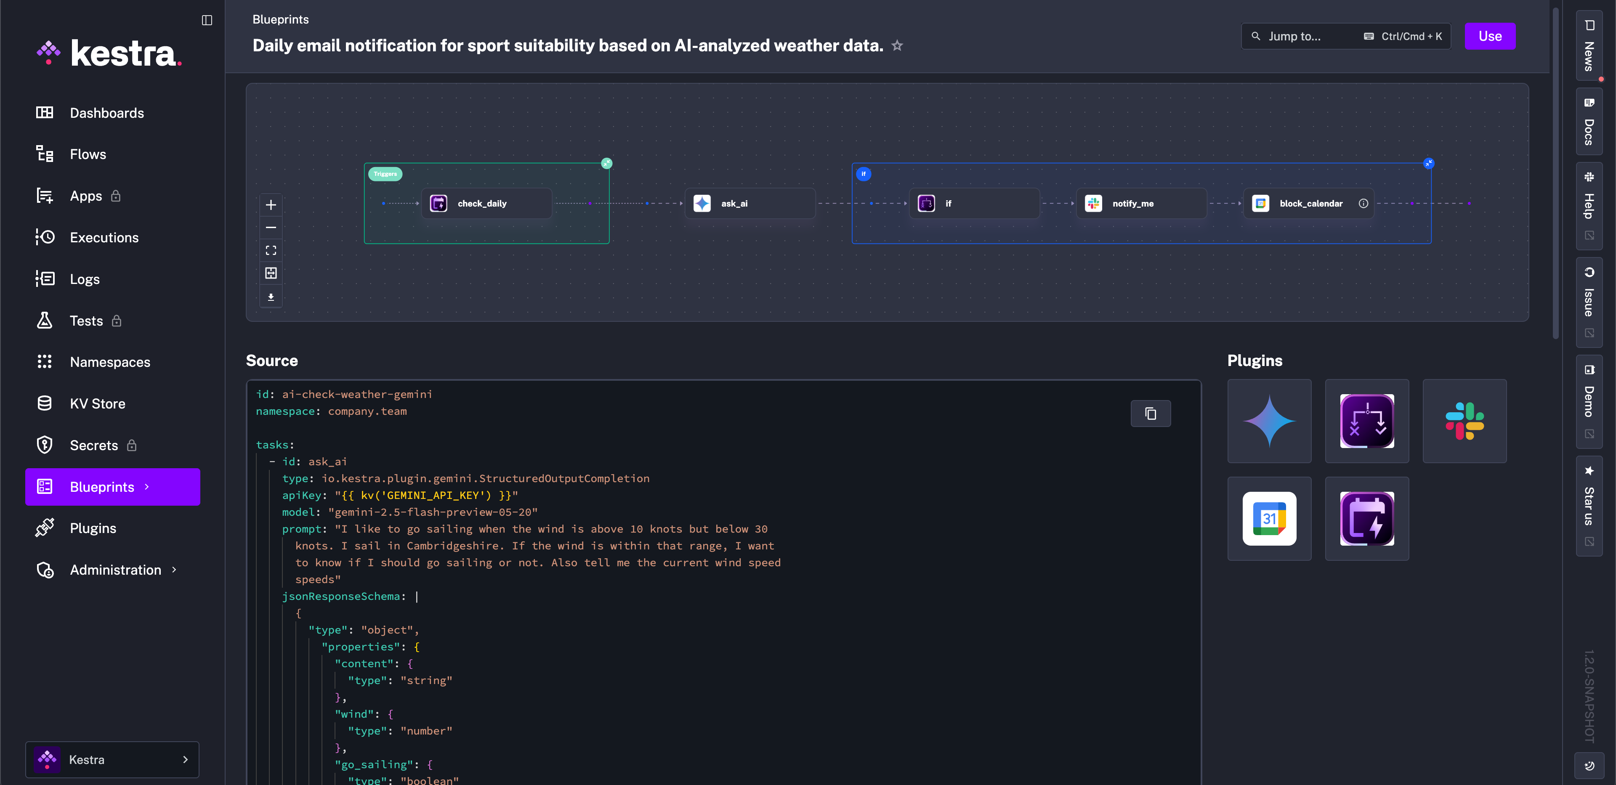
Task: Open Executions in the sidebar
Action: [104, 237]
